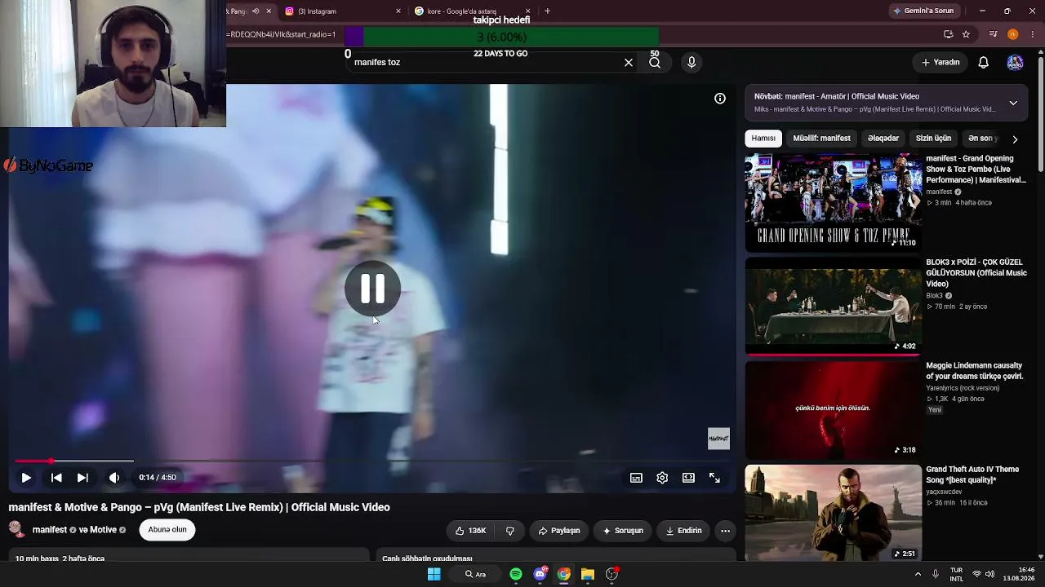This screenshot has width=1045, height=587.
Task: Select the Hamısı filter chip
Action: tap(763, 139)
